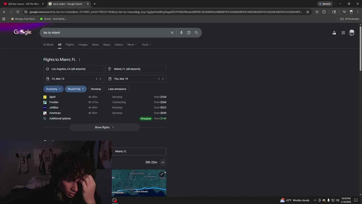Open the notification center icon

[x=356, y=200]
